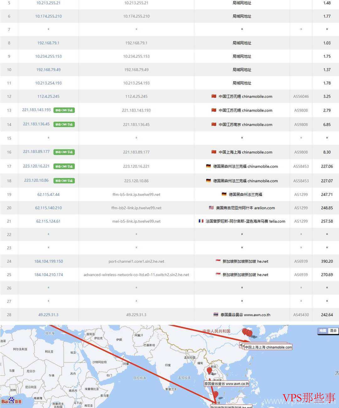Click the CMI node badge next to 221.183.136.45
The width and height of the screenshot is (339, 408).
coord(64,124)
